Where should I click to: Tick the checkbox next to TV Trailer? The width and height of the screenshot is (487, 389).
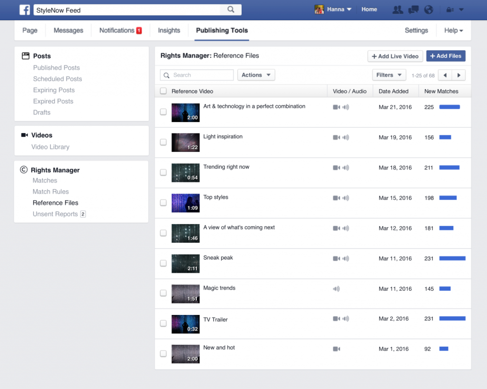[163, 324]
